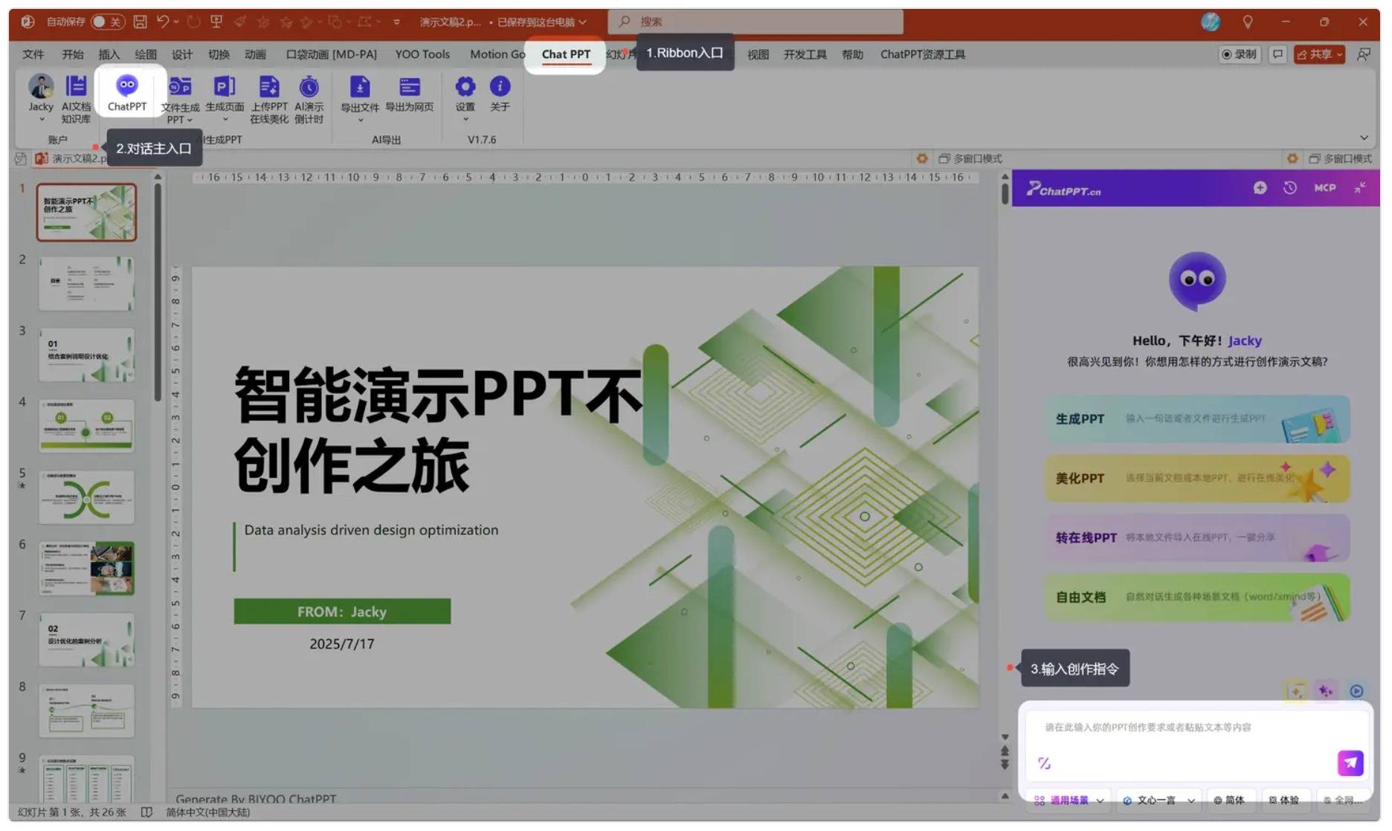Start the AI演示倒计时 timer tool

click(309, 97)
